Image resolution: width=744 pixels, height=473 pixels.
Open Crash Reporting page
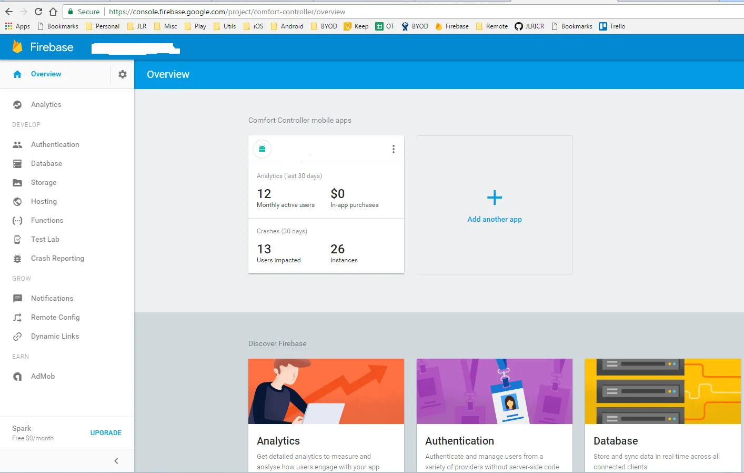coord(57,259)
